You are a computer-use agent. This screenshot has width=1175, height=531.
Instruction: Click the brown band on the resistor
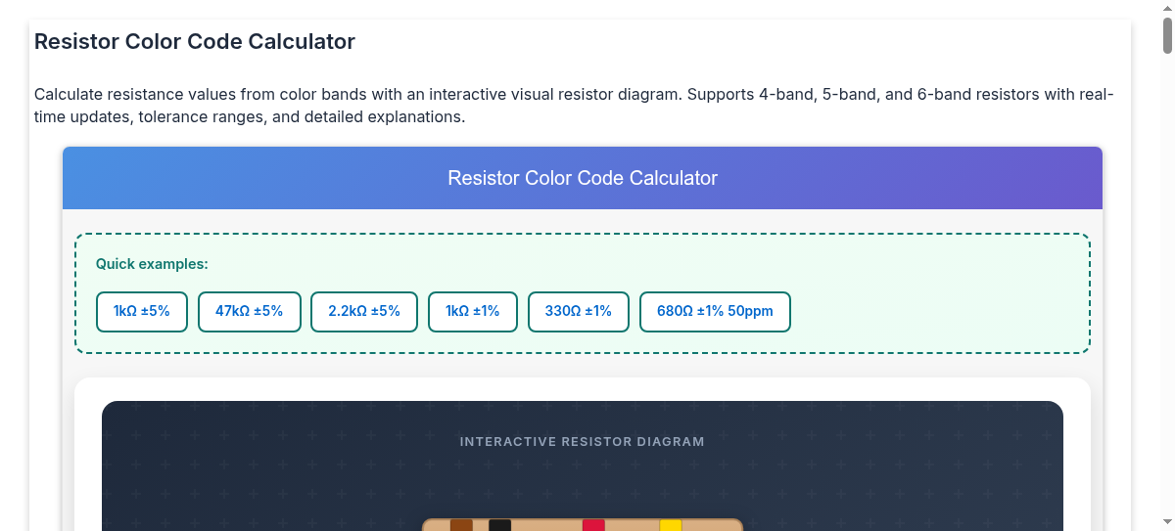click(x=461, y=525)
